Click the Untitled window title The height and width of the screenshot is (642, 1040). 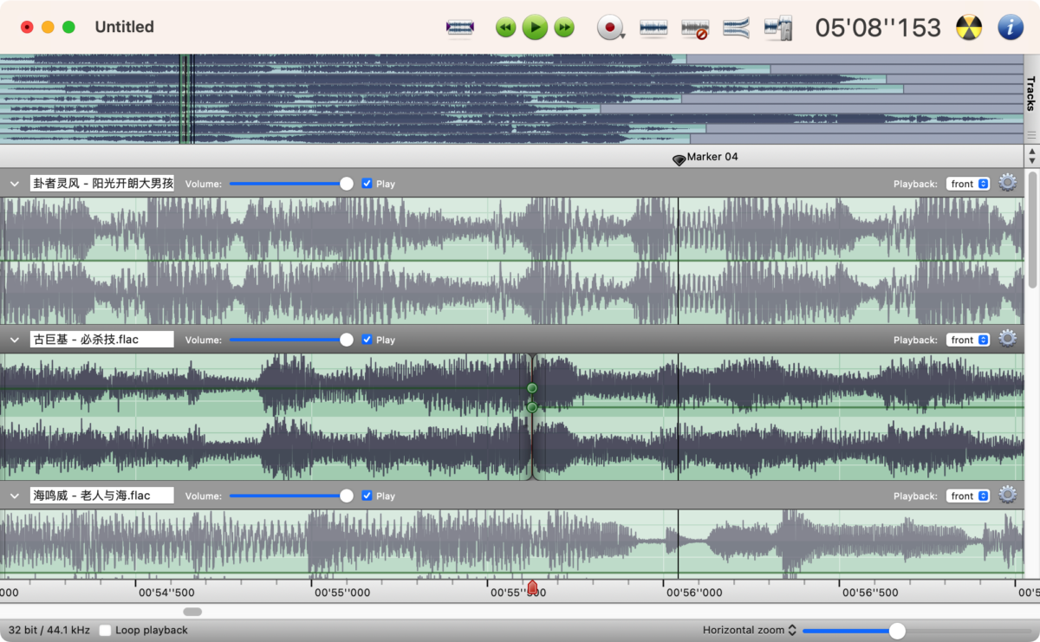tap(125, 27)
